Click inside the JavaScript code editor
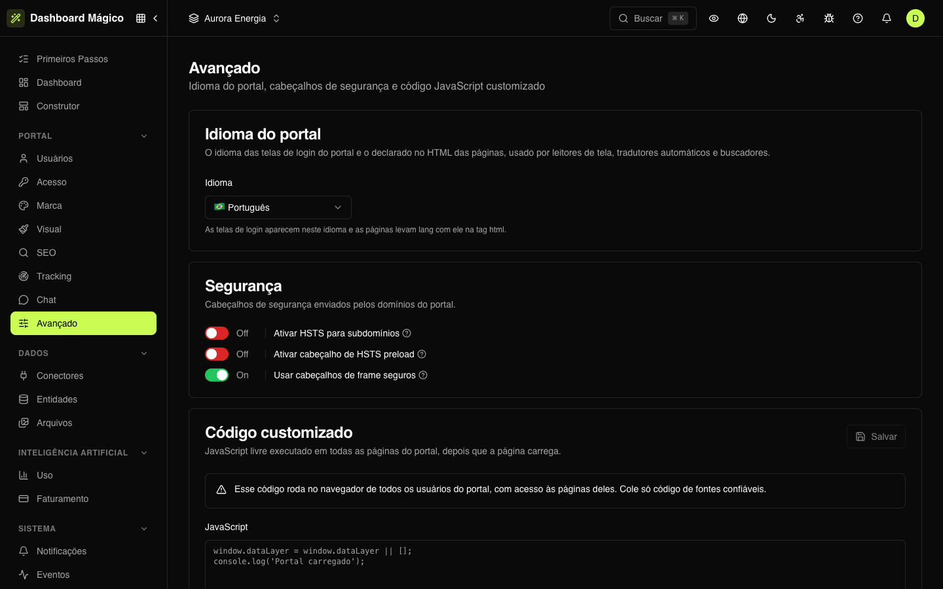 (x=555, y=564)
